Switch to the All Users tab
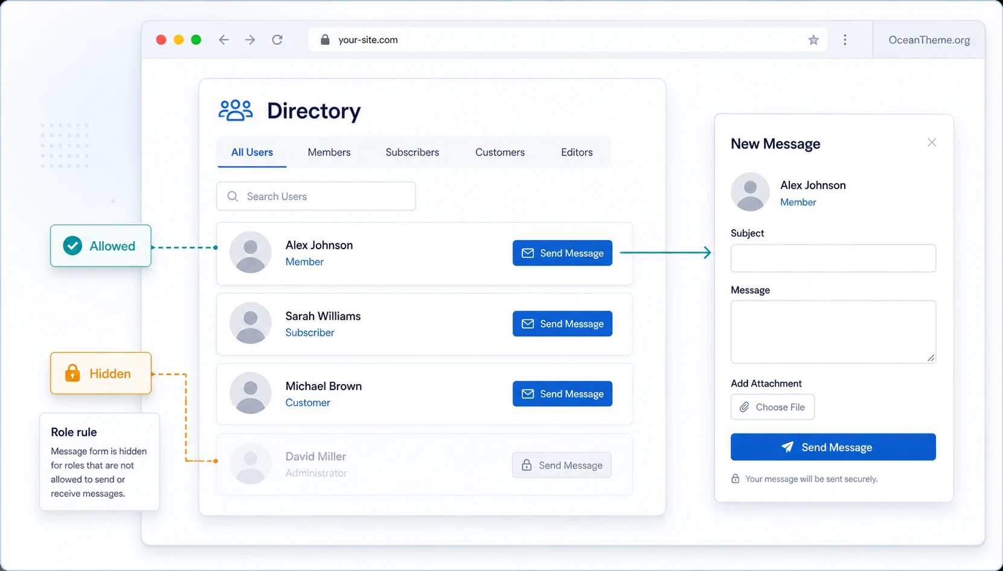1003x571 pixels. [252, 153]
